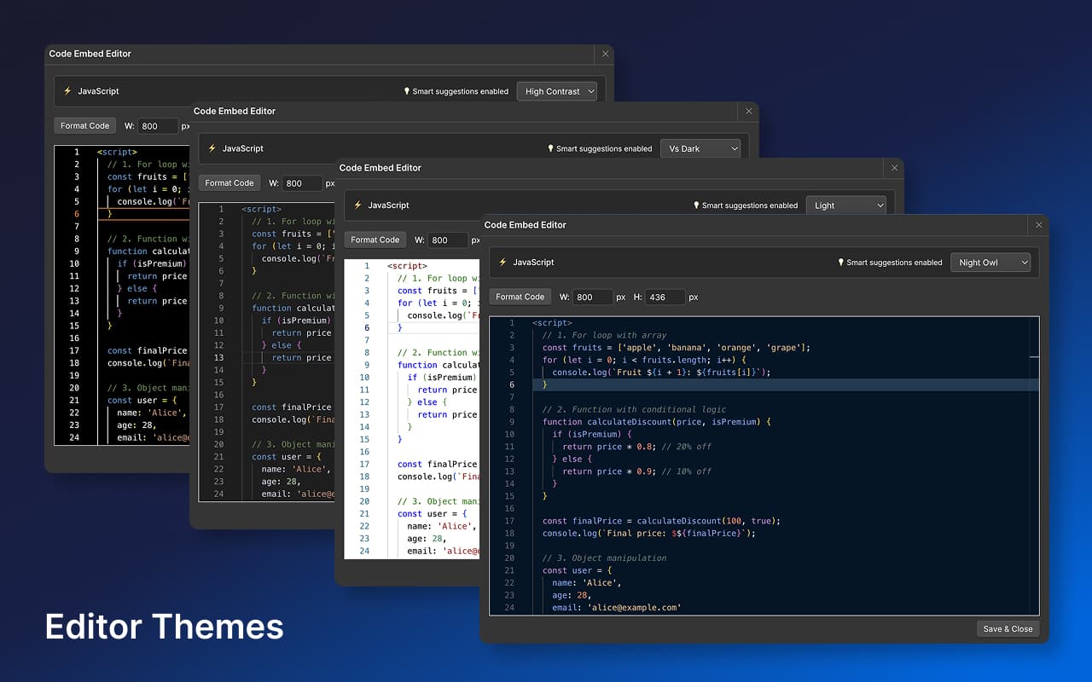
Task: Focus the height field showing 436
Action: 665,297
